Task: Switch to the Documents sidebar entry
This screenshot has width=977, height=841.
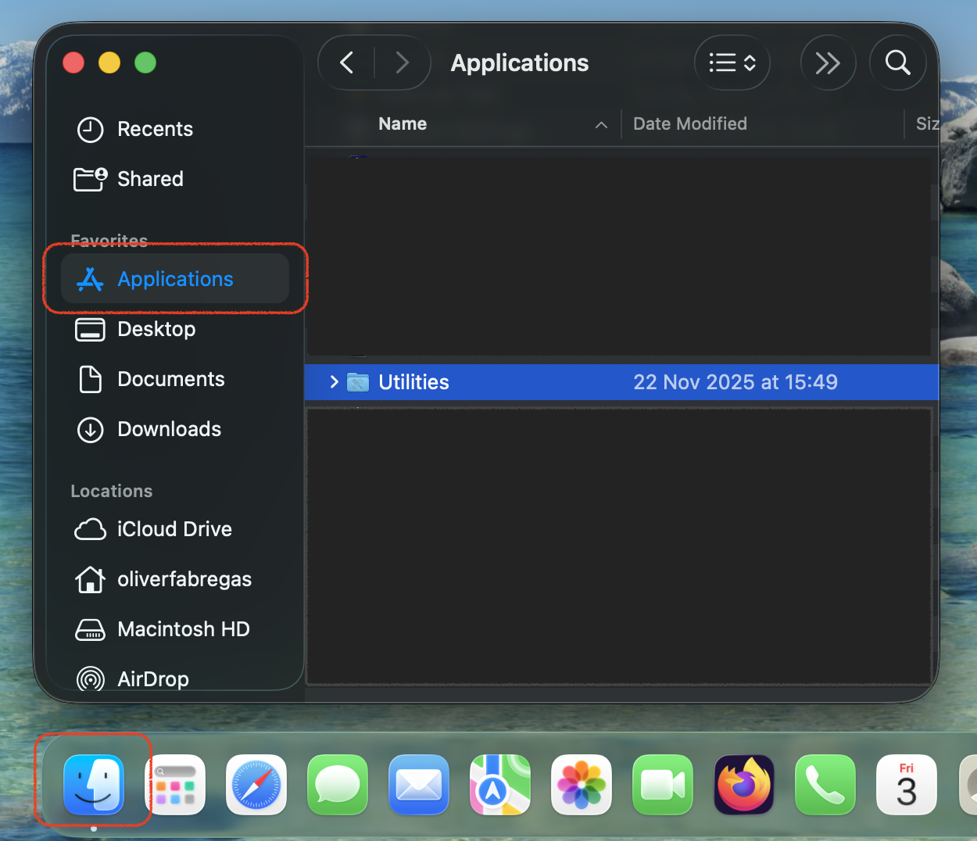Action: [170, 379]
